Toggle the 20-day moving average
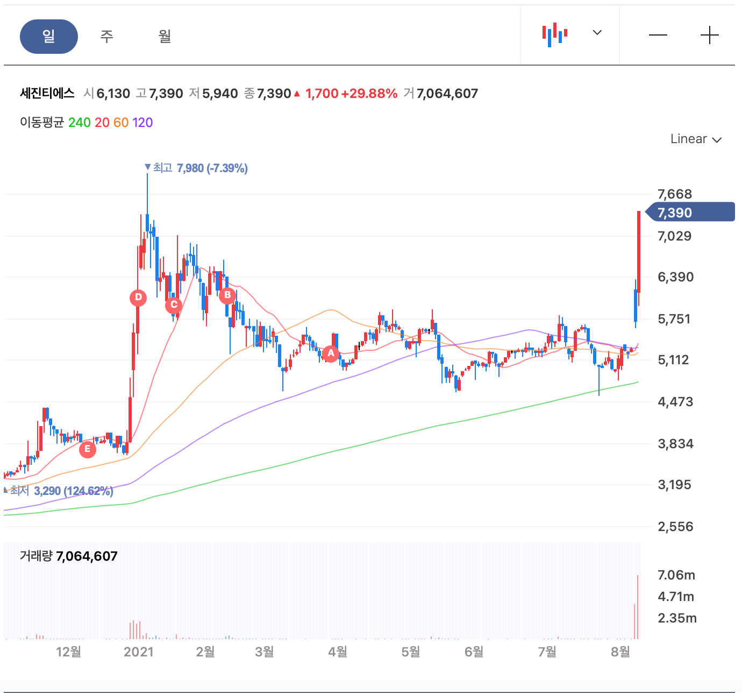 102,123
